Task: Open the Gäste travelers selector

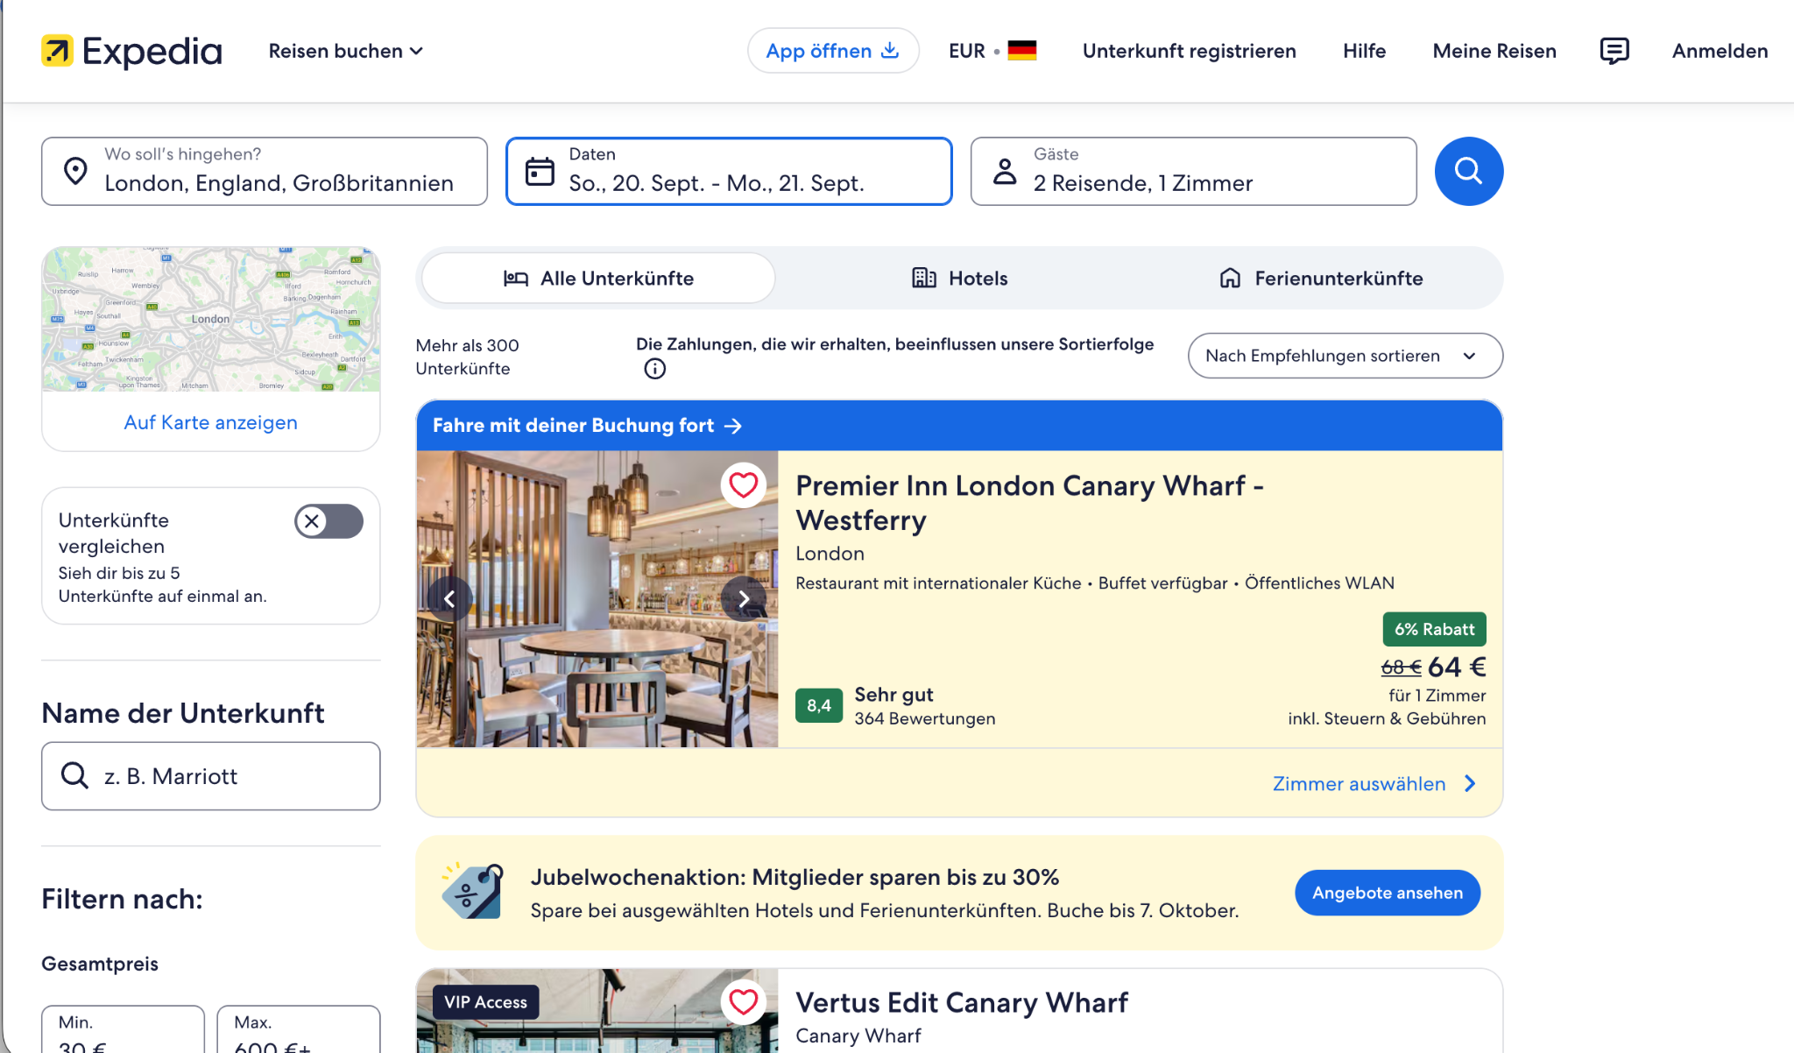Action: (x=1193, y=171)
